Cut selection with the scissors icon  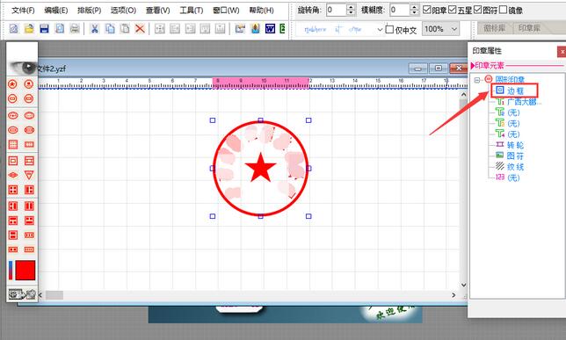click(95, 28)
